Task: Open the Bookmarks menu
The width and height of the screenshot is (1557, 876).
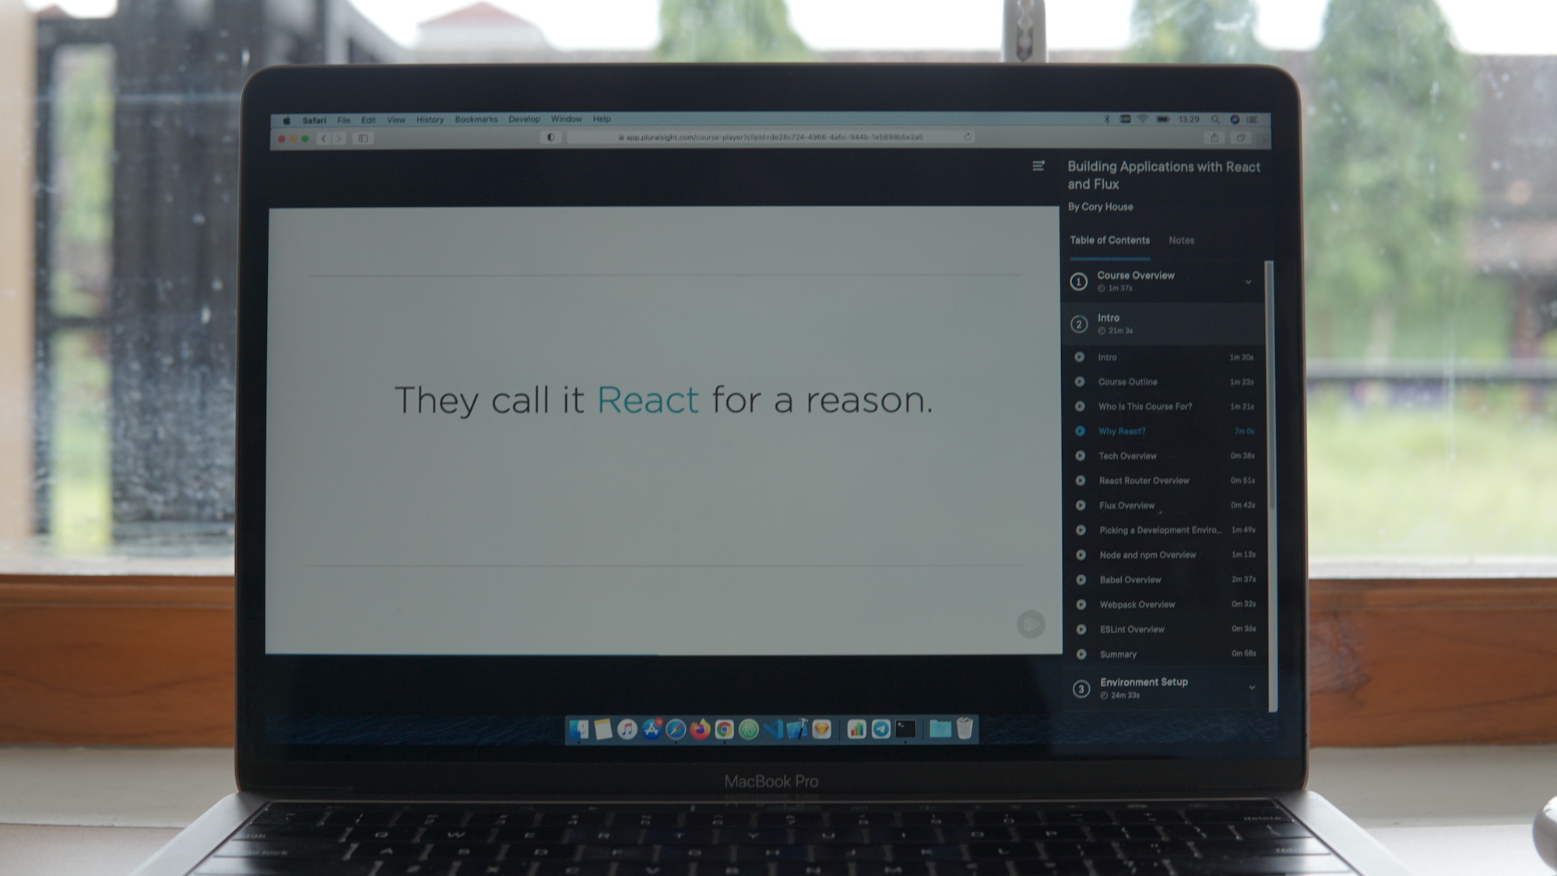Action: 476,119
